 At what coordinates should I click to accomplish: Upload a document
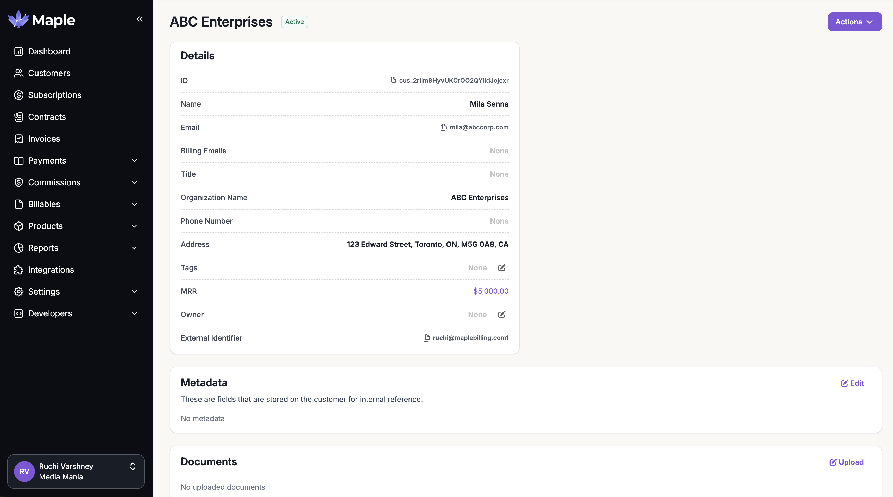coord(846,462)
